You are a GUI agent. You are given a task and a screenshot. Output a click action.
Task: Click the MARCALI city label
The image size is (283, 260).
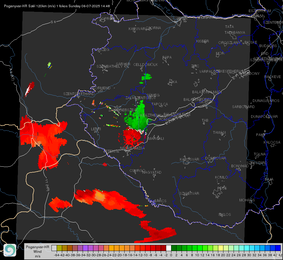(x=156, y=139)
